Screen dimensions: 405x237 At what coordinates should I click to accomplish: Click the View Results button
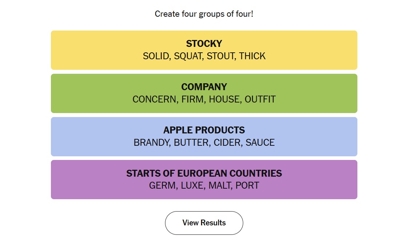[204, 223]
